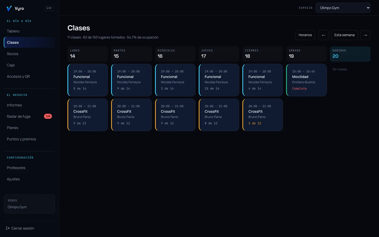This screenshot has width=379, height=237.
Task: Click the Vyro logo icon
Action: click(x=9, y=8)
